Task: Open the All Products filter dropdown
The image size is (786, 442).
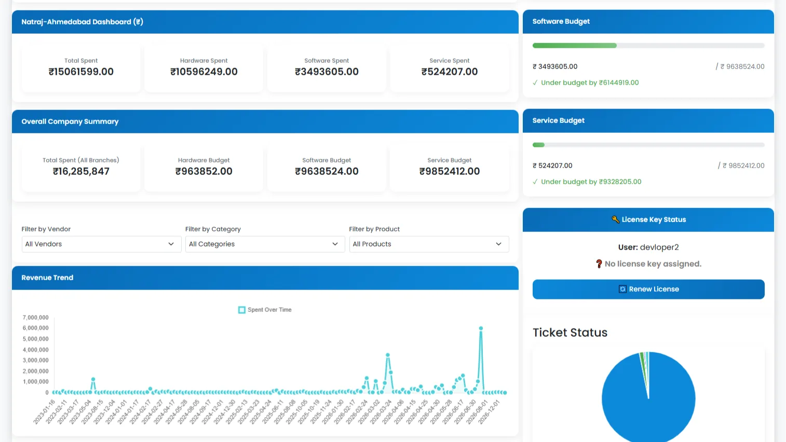Action: tap(429, 244)
